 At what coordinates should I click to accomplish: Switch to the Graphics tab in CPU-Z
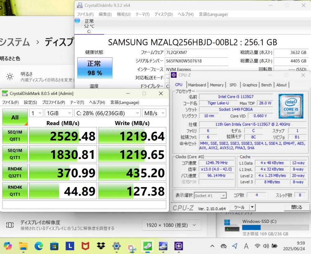click(x=250, y=85)
